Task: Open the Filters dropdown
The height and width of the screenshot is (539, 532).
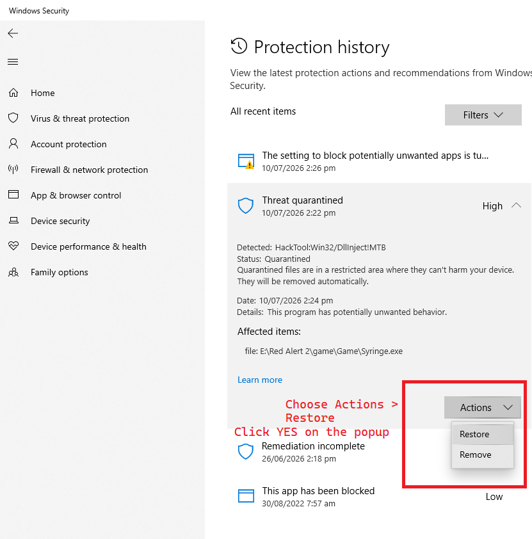Action: coord(483,115)
